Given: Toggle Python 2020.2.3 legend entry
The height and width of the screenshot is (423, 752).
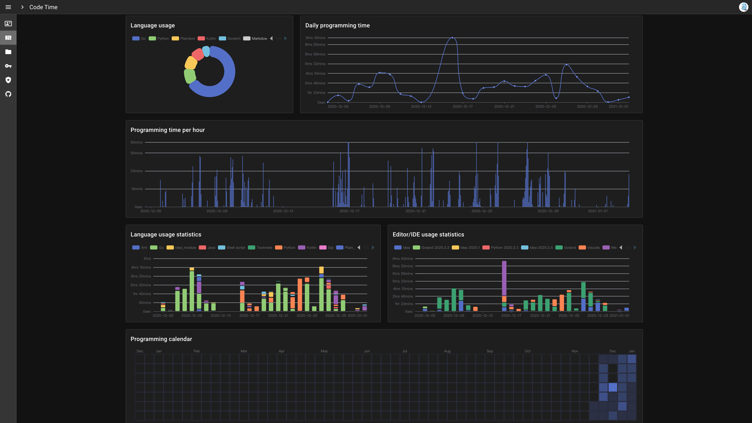Looking at the screenshot, I should coord(501,248).
